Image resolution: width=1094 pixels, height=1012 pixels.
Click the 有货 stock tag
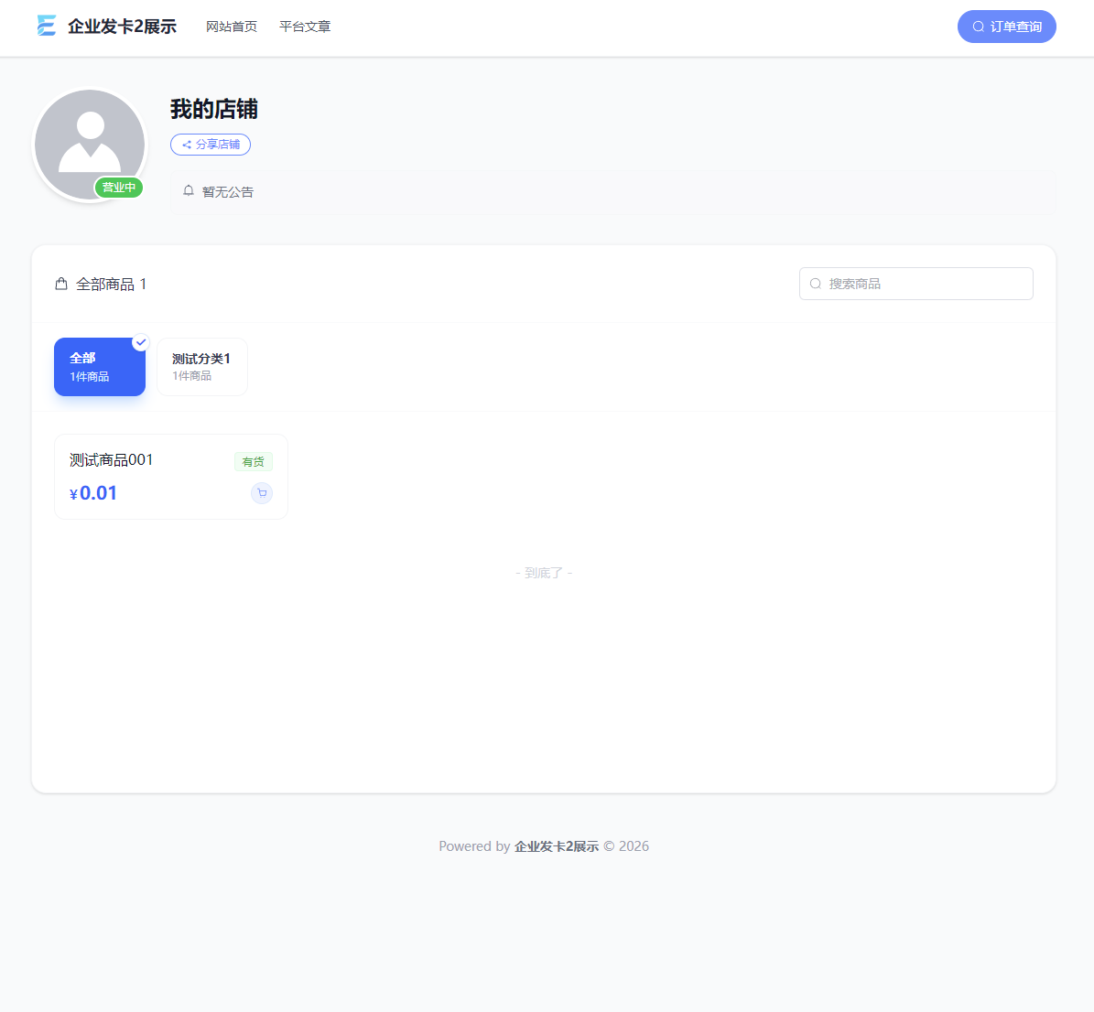click(254, 462)
